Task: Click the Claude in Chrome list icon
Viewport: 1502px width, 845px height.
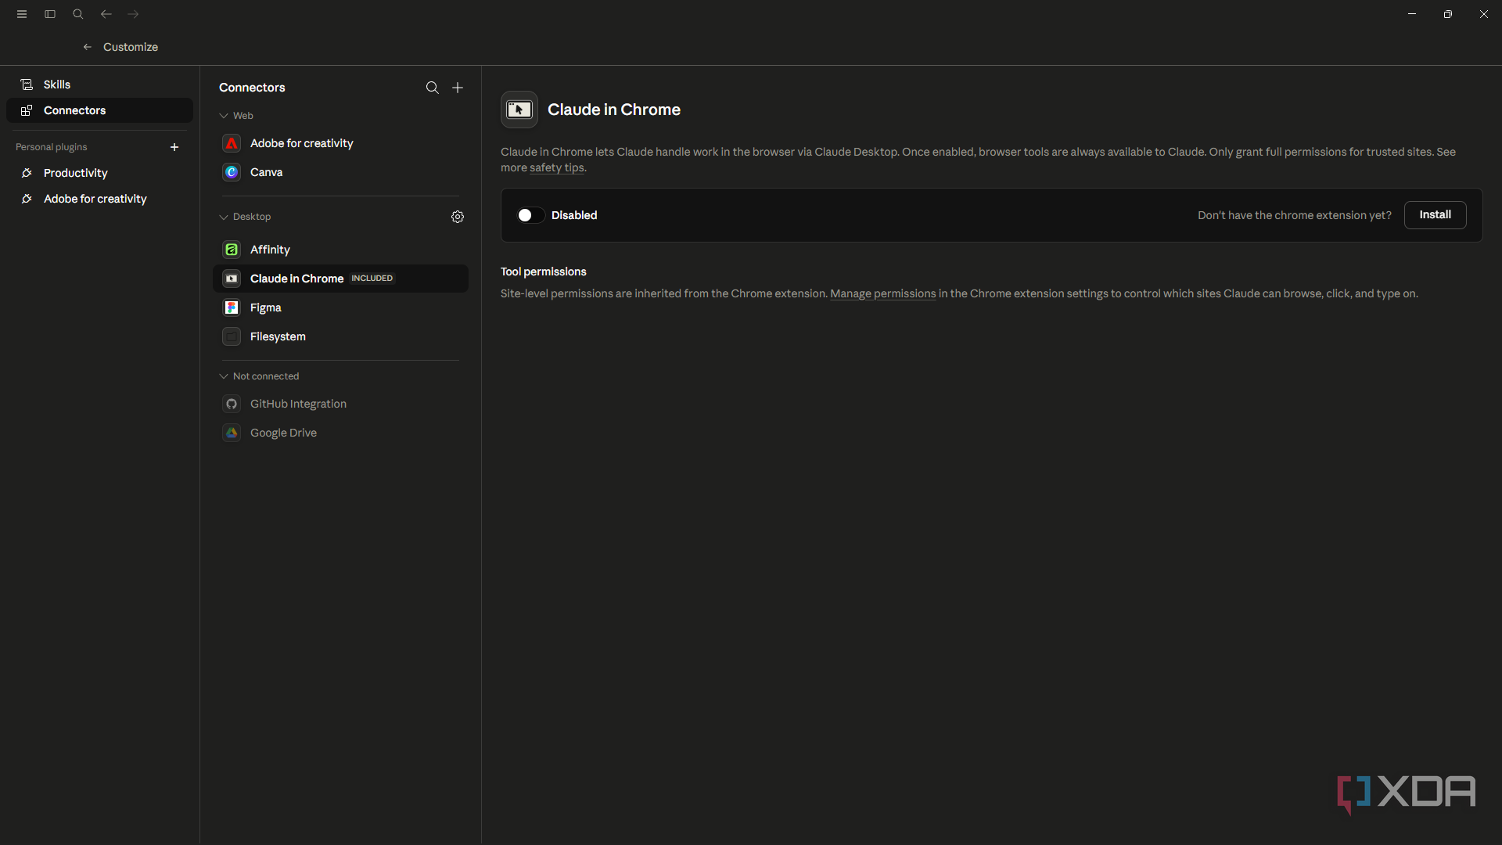Action: point(232,279)
